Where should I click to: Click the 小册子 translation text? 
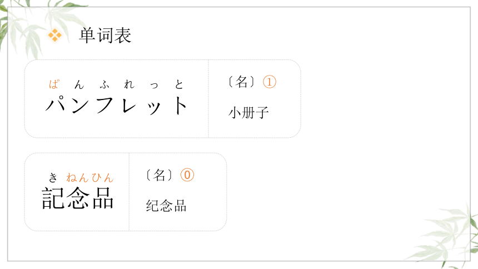click(248, 112)
